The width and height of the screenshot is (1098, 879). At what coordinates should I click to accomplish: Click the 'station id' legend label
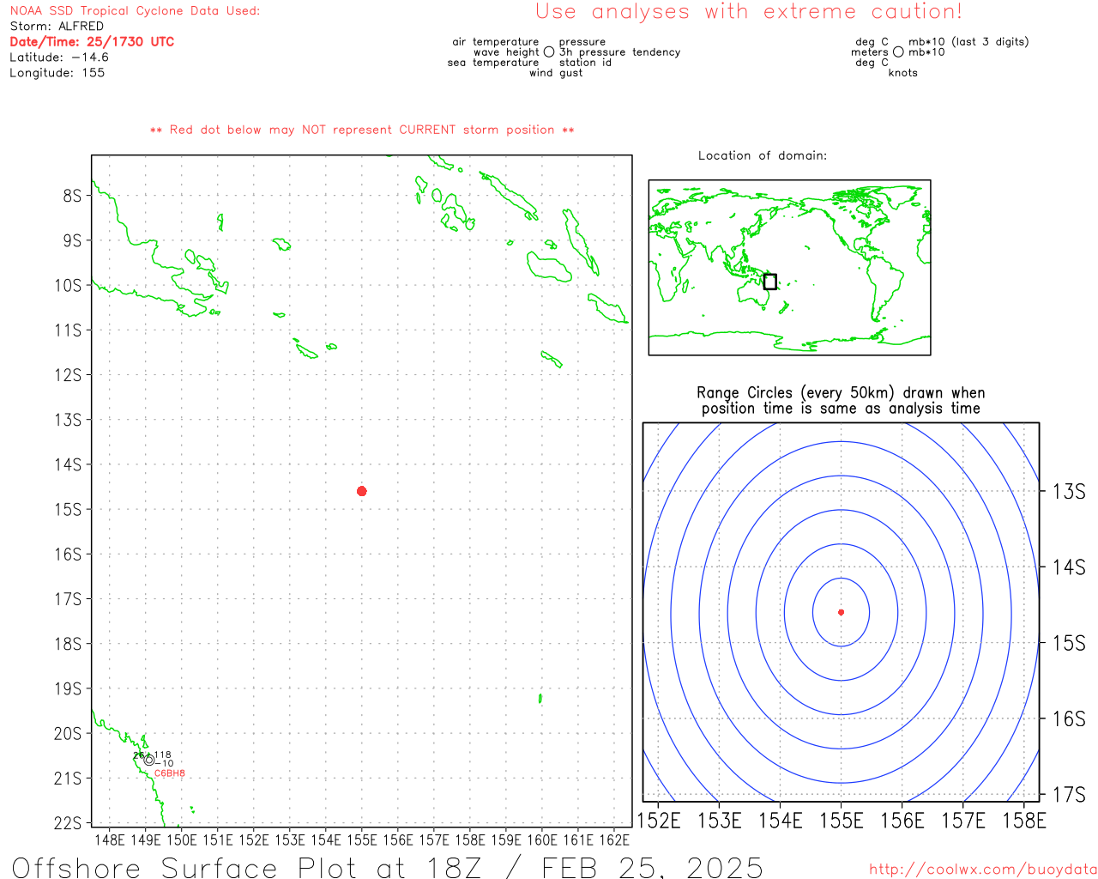[585, 63]
